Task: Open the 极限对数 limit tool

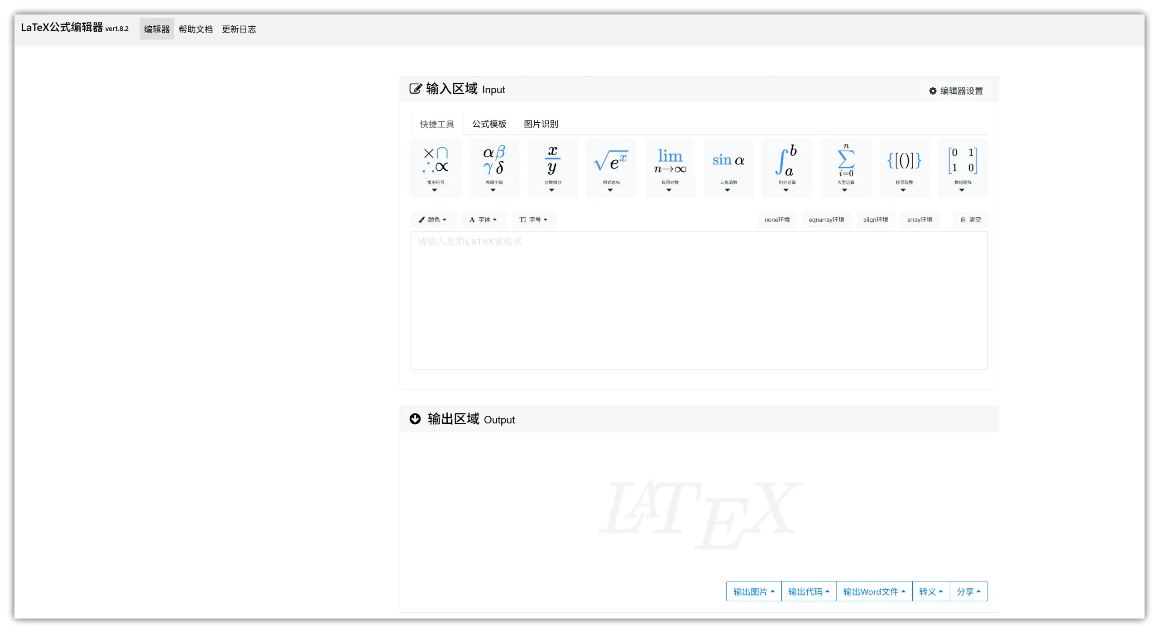Action: [670, 168]
